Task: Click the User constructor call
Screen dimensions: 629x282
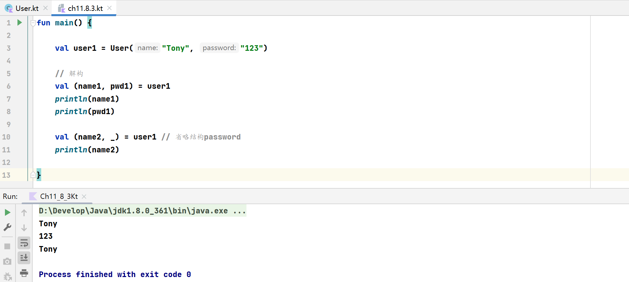Action: [120, 48]
